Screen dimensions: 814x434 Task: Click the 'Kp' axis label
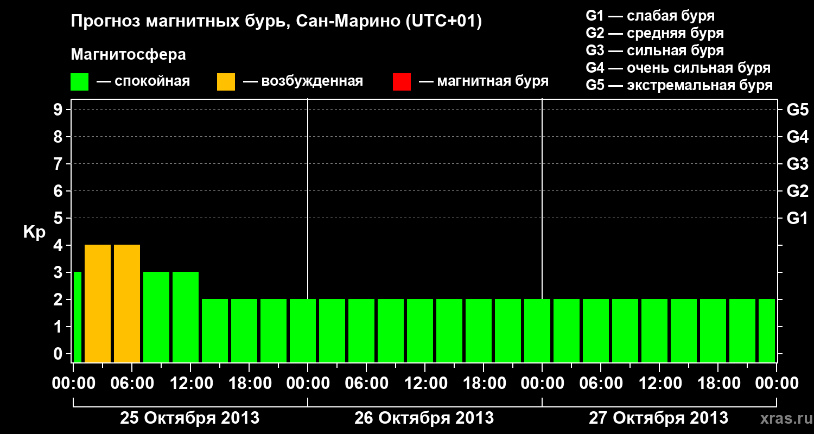coord(34,232)
